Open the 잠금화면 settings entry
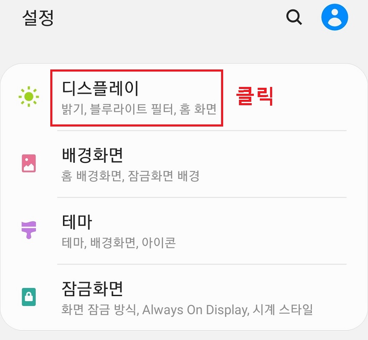Image resolution: width=368 pixels, height=340 pixels. pos(92,289)
